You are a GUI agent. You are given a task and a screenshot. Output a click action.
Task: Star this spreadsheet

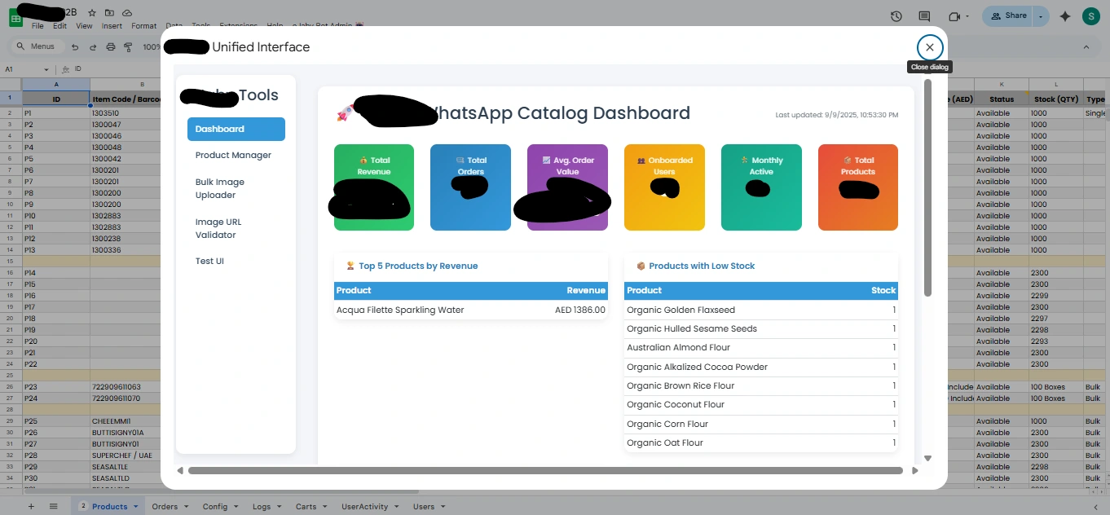[92, 13]
